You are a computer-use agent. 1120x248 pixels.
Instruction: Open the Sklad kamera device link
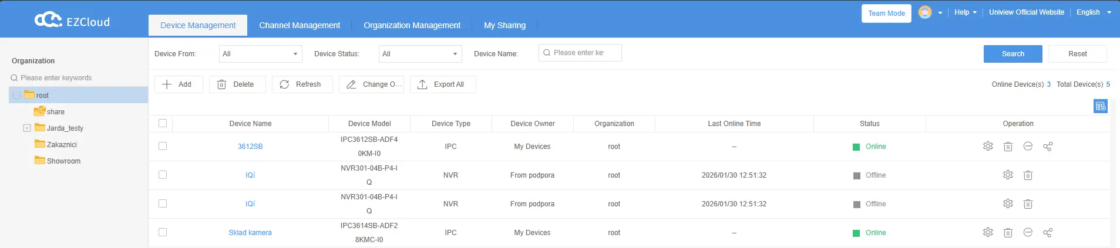tap(250, 233)
